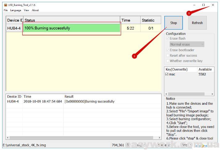Select the burning result log entry
The image size is (220, 150).
(x=89, y=101)
